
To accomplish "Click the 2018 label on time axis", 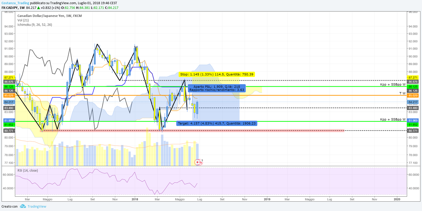I will coord(135,199).
